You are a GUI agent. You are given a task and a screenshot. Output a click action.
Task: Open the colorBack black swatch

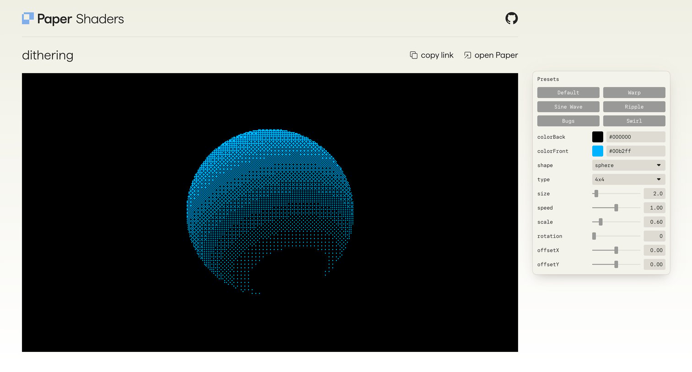597,137
